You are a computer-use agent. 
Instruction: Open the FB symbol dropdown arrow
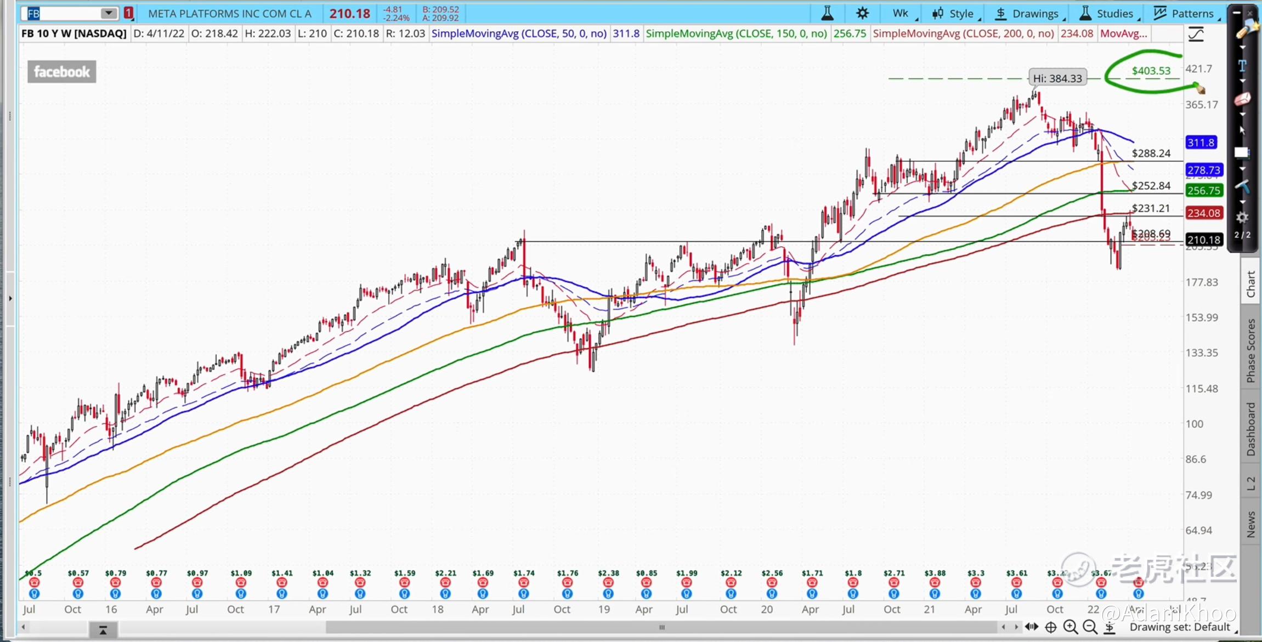tap(109, 13)
